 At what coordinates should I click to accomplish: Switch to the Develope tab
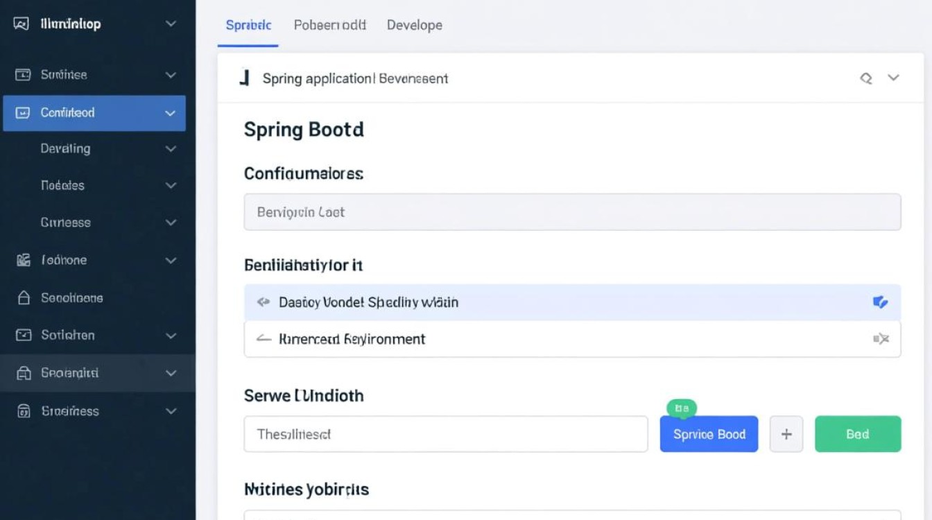pyautogui.click(x=414, y=25)
